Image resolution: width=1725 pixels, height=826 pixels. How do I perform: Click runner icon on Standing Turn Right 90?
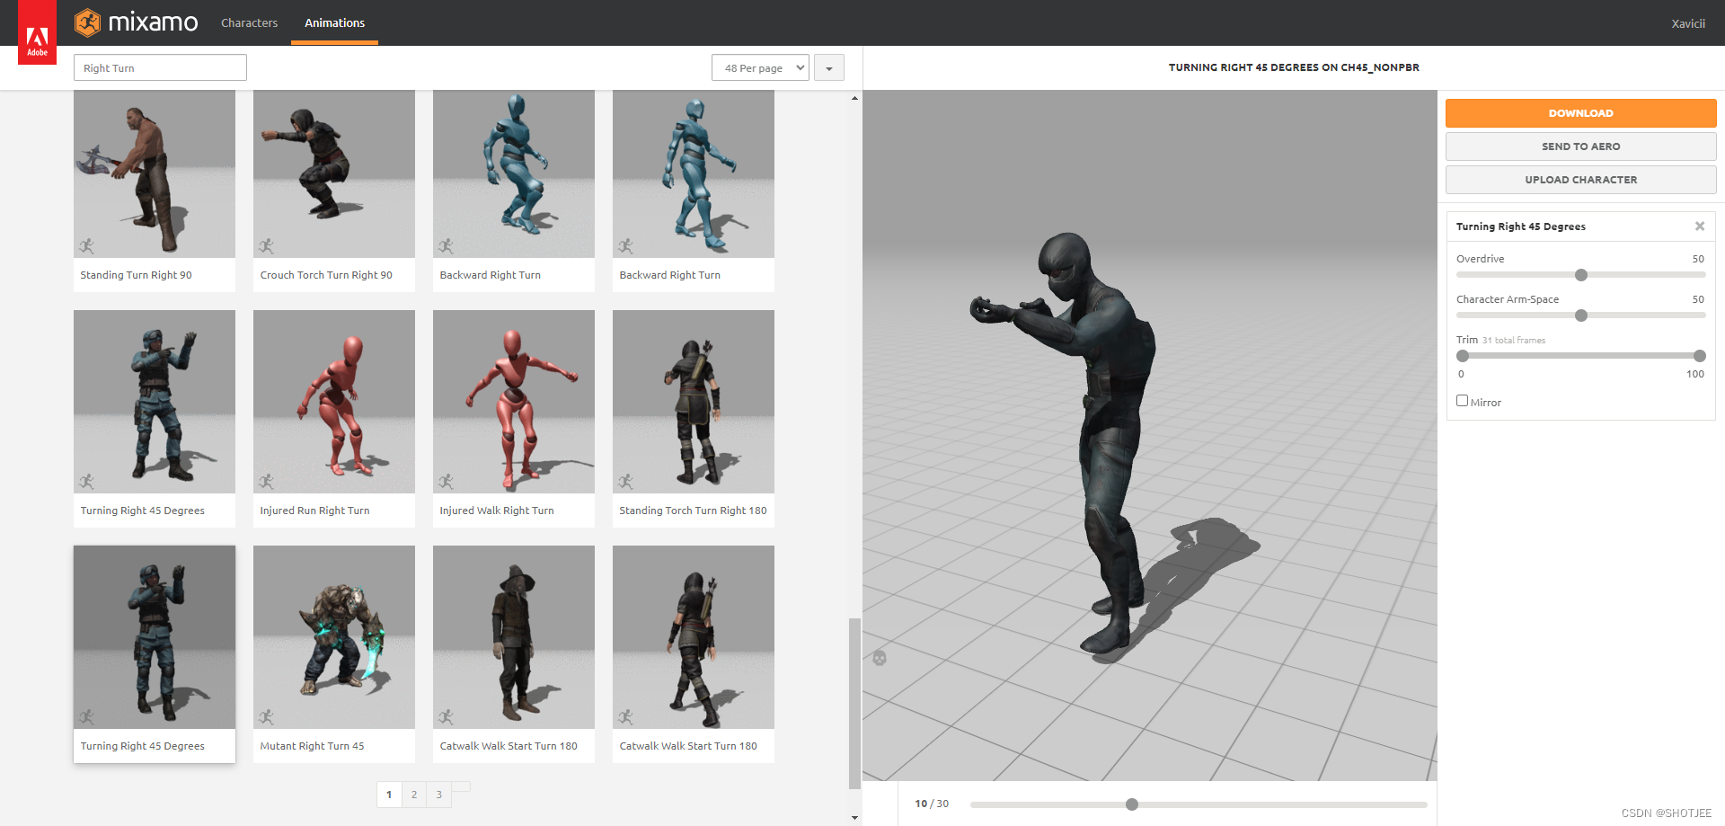point(86,245)
